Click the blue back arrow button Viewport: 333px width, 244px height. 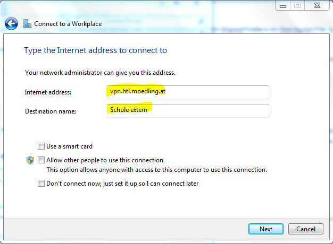coord(12,24)
